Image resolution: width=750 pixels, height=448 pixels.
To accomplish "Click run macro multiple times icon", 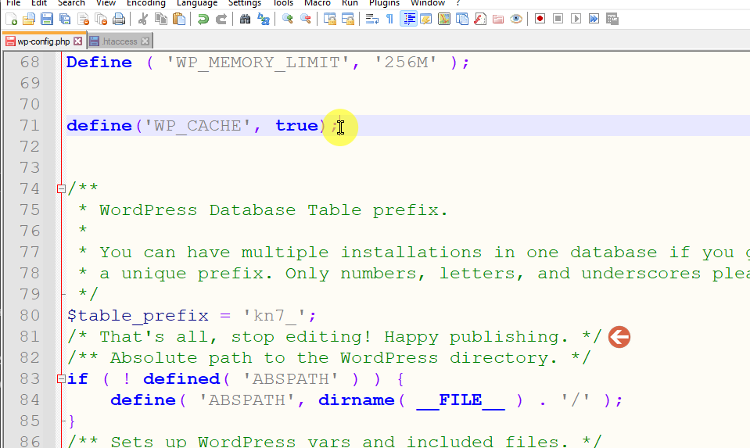I will point(594,19).
